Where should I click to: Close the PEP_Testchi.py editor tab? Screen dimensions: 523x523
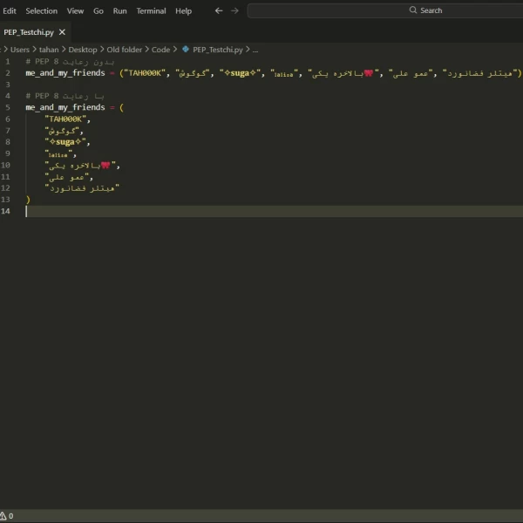(62, 32)
